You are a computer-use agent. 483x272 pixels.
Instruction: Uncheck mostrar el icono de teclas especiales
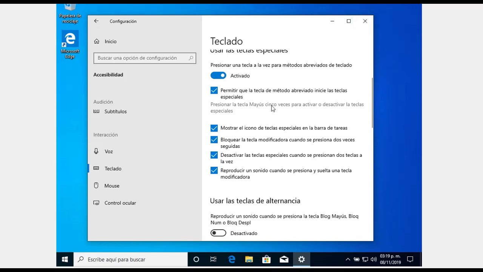[x=214, y=128]
